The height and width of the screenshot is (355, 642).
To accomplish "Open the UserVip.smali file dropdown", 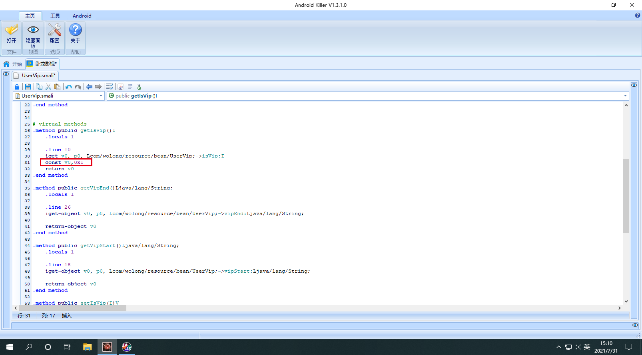I will click(x=59, y=96).
